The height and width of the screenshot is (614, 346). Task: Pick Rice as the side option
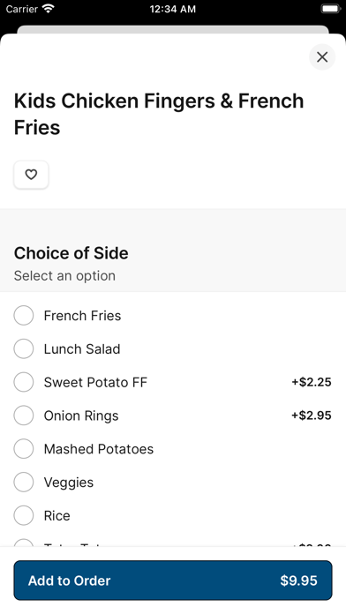[24, 515]
